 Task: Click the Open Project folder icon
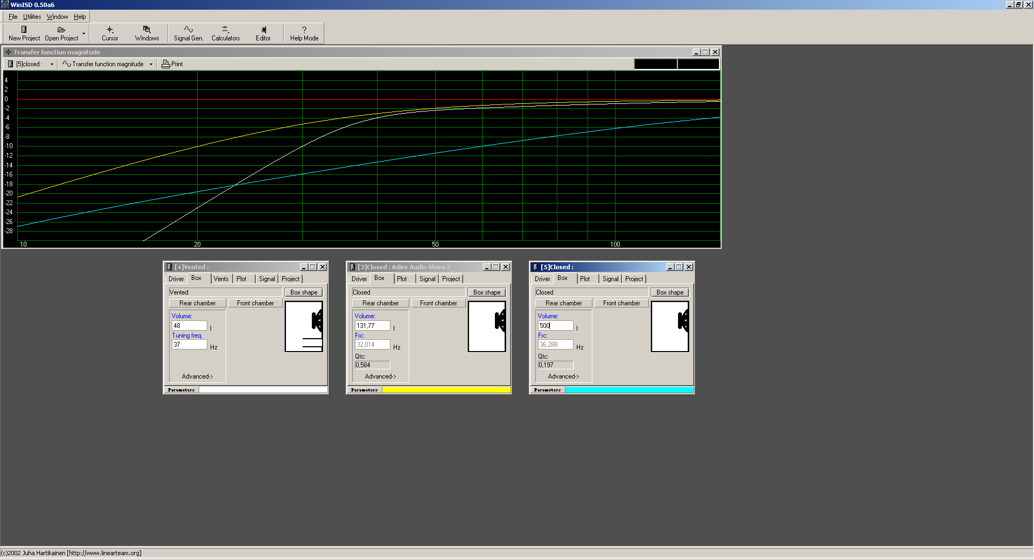(61, 30)
